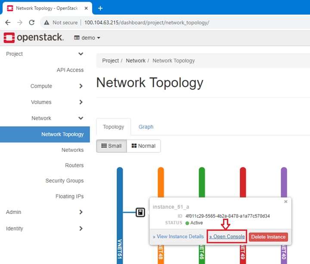Open a new browser tab

[100, 8]
